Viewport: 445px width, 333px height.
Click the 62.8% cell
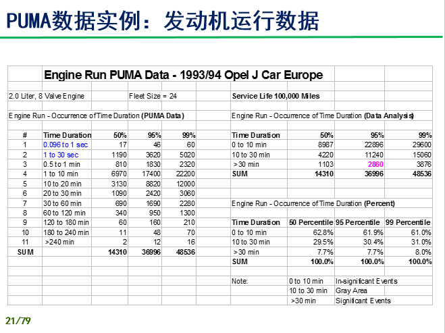(323, 232)
